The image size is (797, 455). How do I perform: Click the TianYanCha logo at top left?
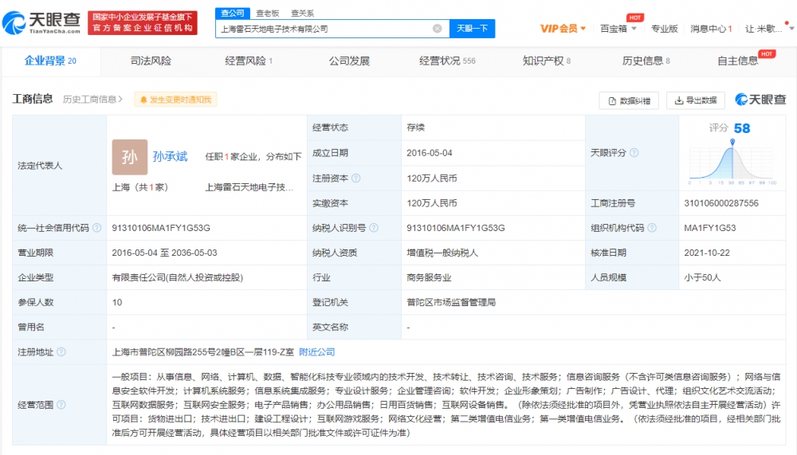point(41,22)
